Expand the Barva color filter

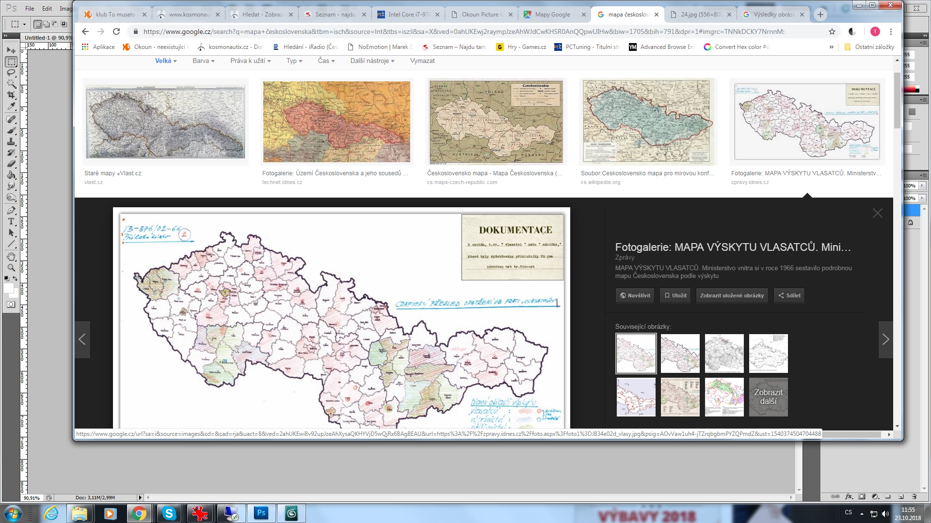coord(203,61)
